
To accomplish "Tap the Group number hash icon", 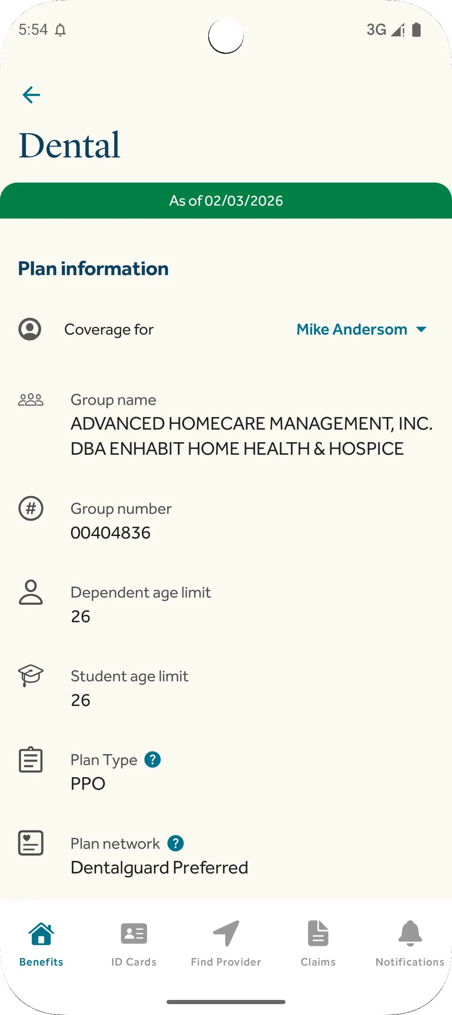I will 31,508.
